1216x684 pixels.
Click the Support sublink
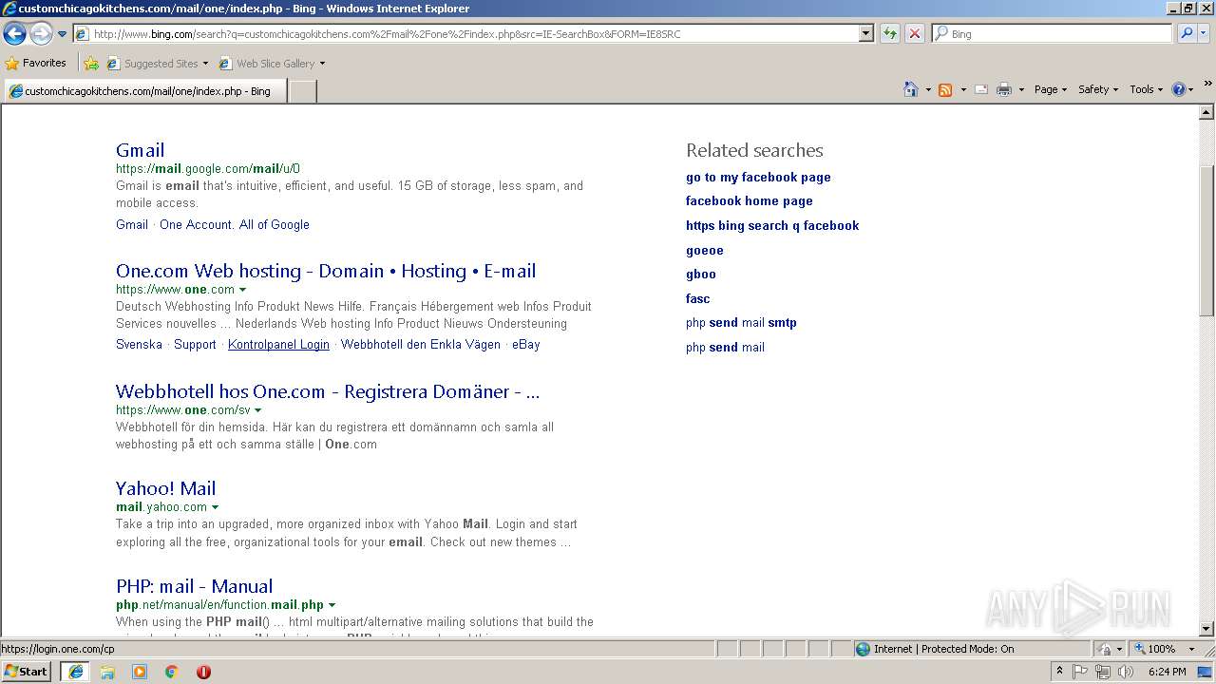195,345
